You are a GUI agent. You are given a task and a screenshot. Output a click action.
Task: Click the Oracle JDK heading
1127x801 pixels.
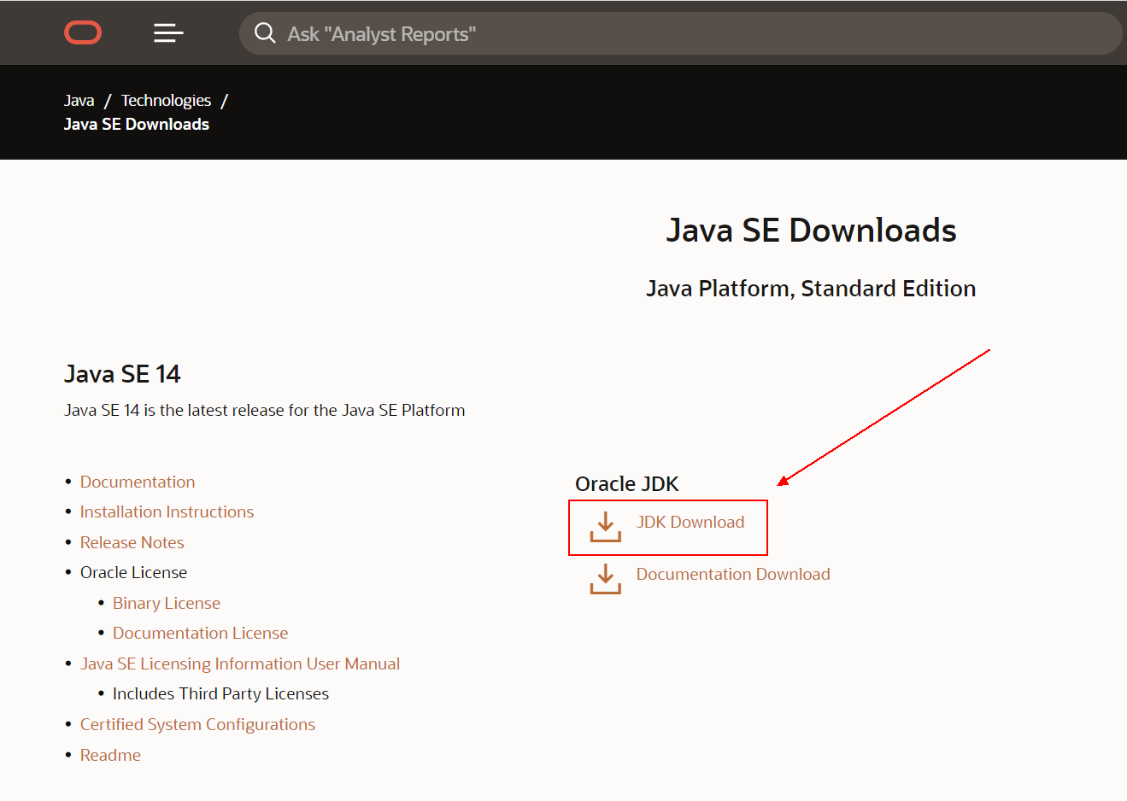click(626, 484)
